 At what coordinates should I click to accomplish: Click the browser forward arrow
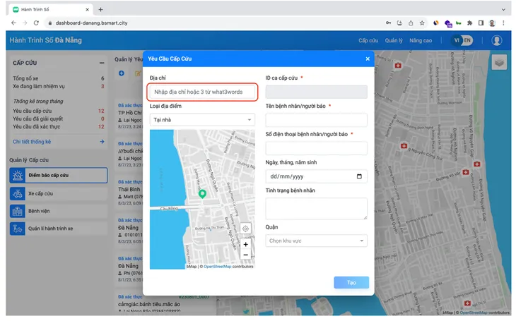[25, 23]
